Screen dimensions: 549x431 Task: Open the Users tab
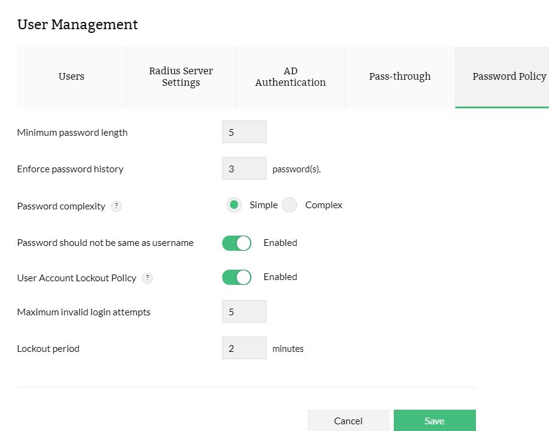[71, 77]
